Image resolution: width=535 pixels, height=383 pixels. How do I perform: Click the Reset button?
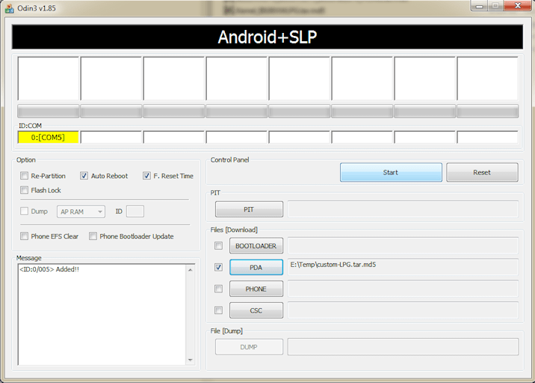482,172
